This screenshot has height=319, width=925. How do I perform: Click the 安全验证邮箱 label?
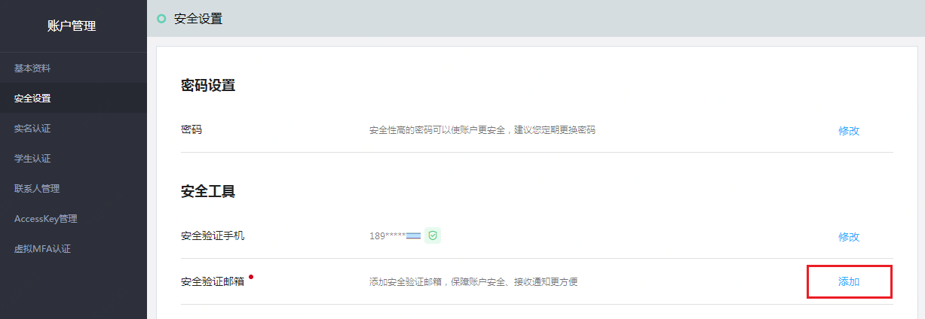coord(213,282)
